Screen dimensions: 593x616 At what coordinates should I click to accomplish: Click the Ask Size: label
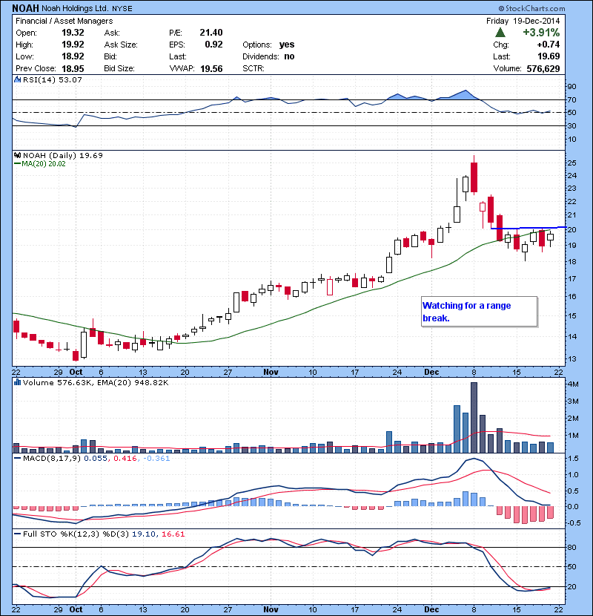(121, 45)
